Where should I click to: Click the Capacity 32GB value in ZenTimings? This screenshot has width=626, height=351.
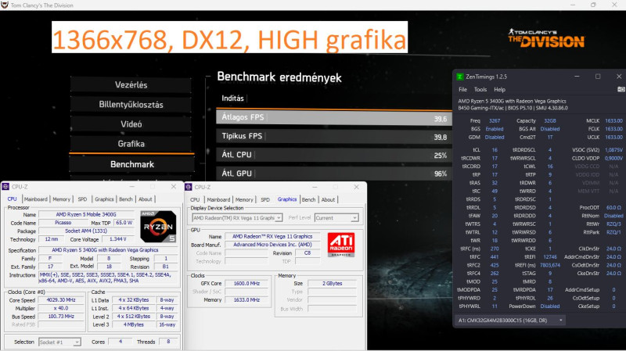[x=550, y=121]
